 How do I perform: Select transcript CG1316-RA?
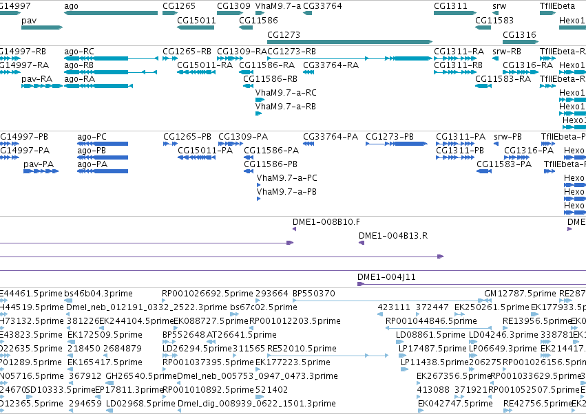[527, 65]
